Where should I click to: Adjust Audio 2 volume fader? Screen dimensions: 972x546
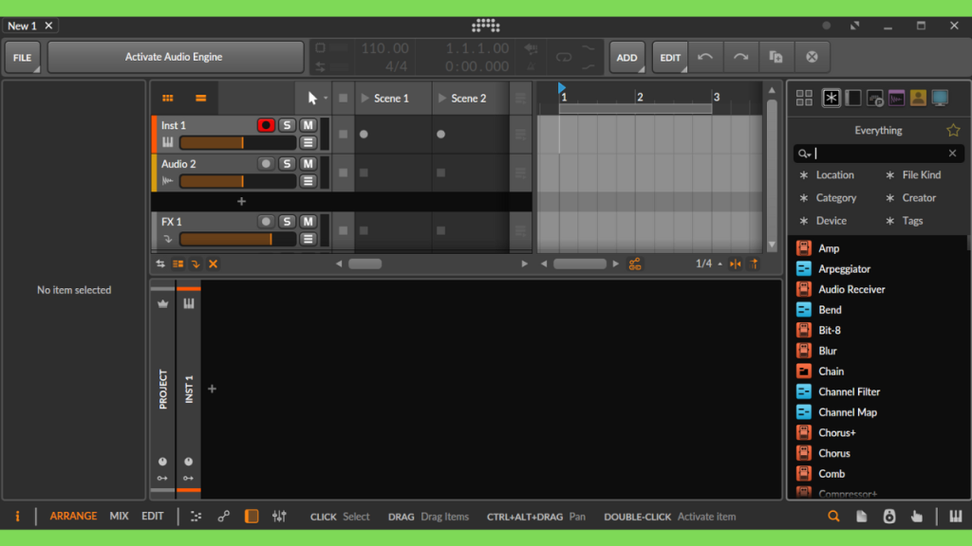237,181
